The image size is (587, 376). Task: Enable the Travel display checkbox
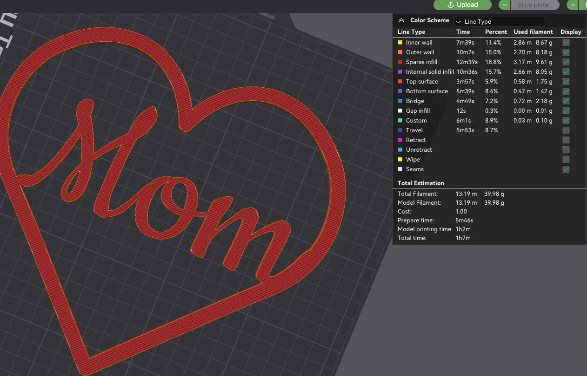pyautogui.click(x=566, y=130)
